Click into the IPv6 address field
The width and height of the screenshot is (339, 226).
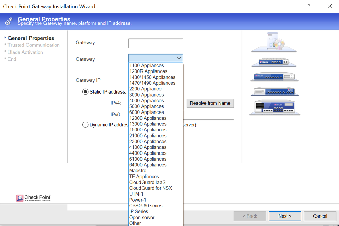(208, 115)
